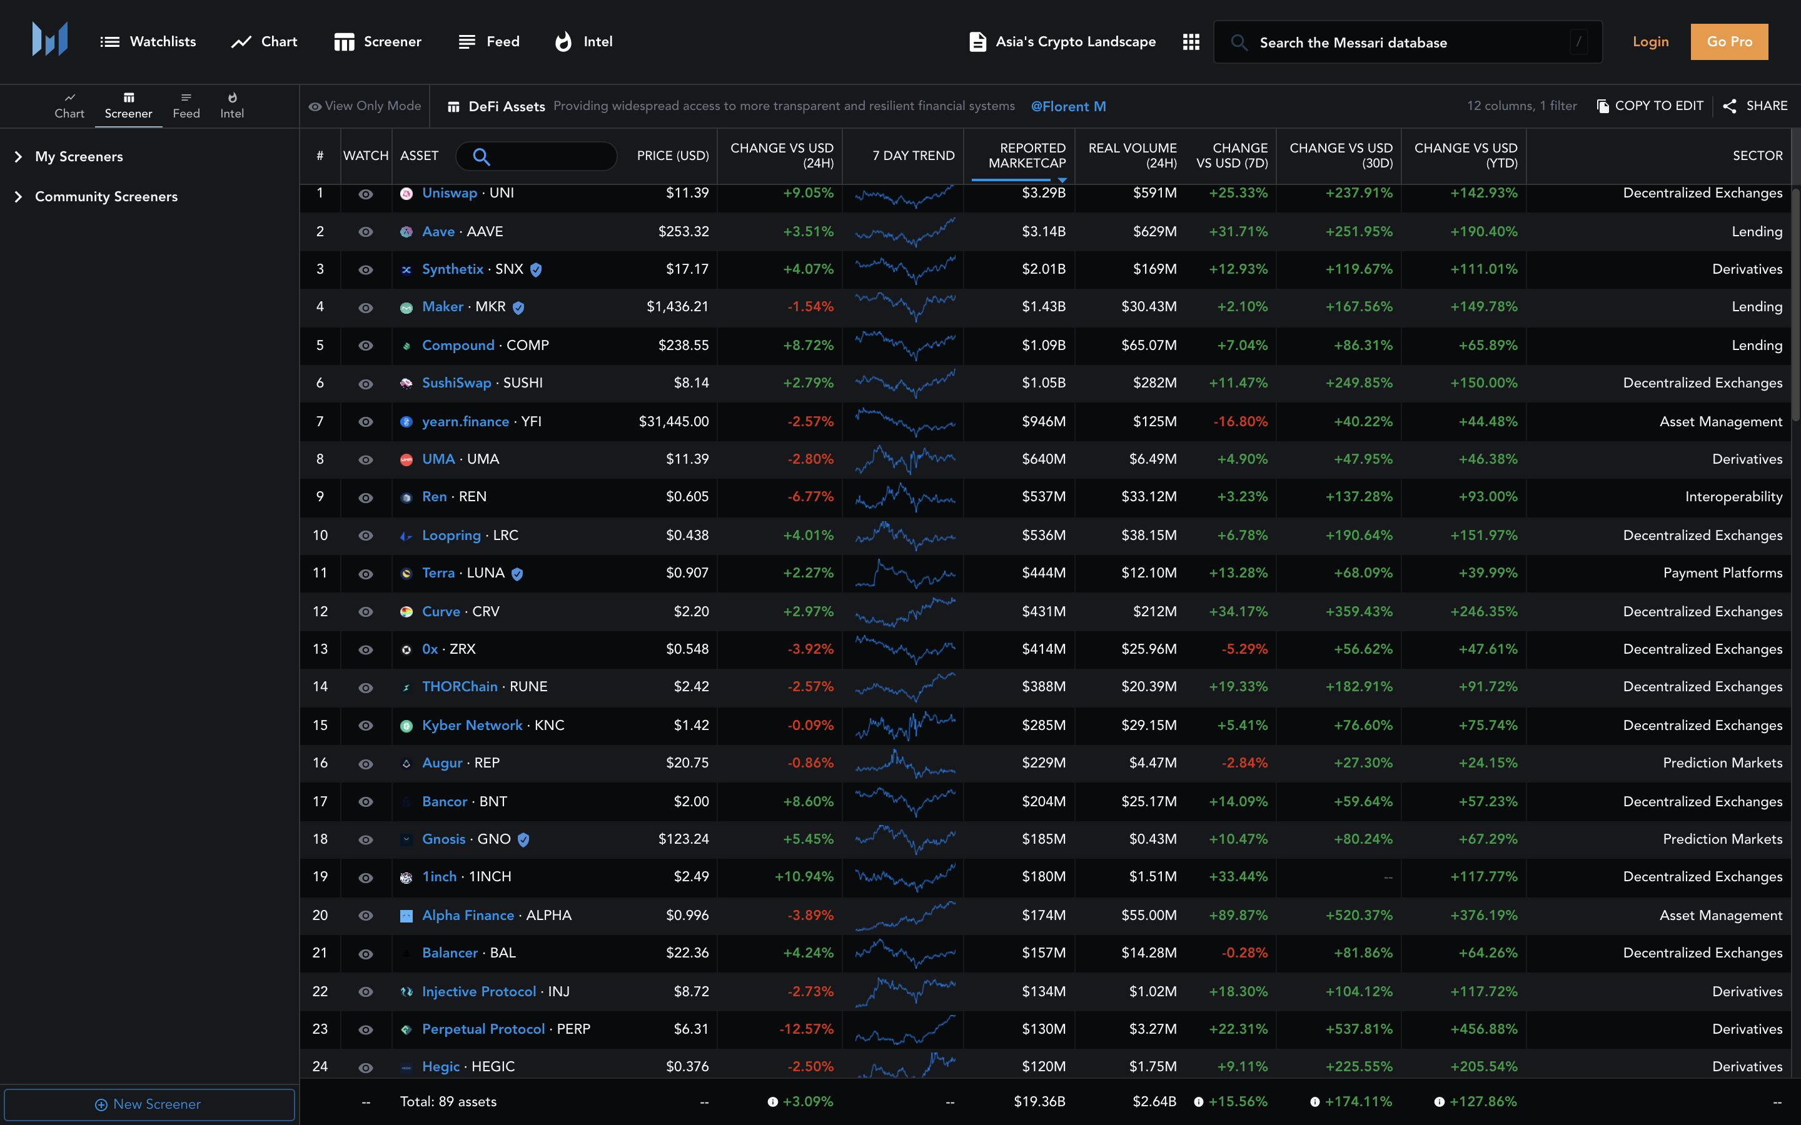1801x1125 pixels.
Task: Open Intel in top navigation
Action: click(x=584, y=42)
